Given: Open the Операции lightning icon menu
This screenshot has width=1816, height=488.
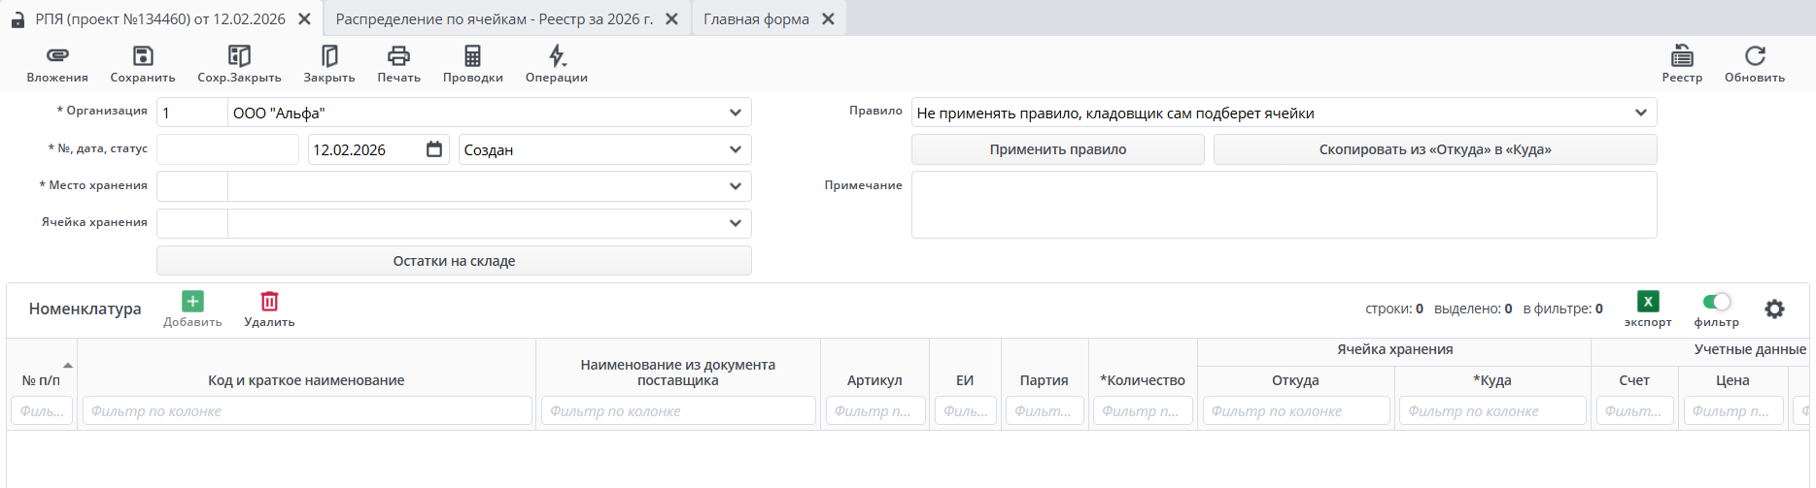Looking at the screenshot, I should pyautogui.click(x=557, y=56).
